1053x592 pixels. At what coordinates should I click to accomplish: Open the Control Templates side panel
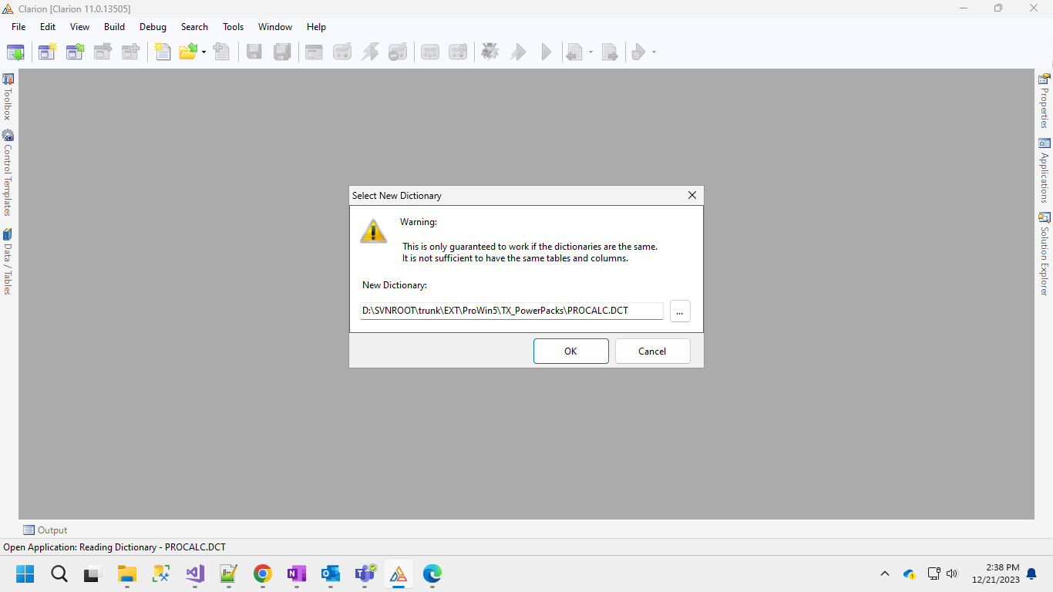pyautogui.click(x=8, y=173)
